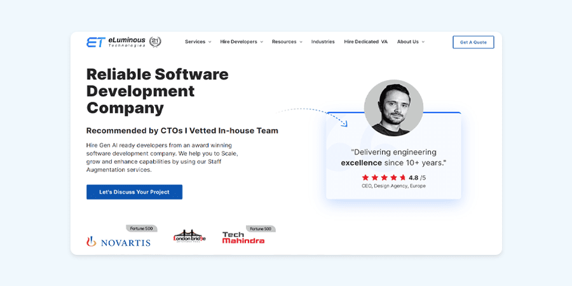Click Let's Discuss Your Project button
Screen dimensions: 572x286
[134, 192]
